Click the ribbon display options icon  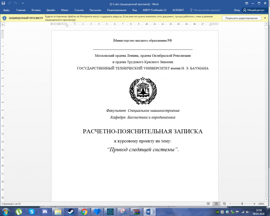246,3
